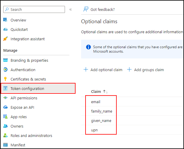This screenshot has height=149, width=184.
Task: Select the family_name claim row
Action: click(101, 111)
